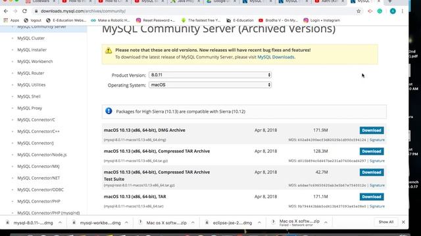Go to MySQL Connector/PHP in sidebar

coord(39,201)
